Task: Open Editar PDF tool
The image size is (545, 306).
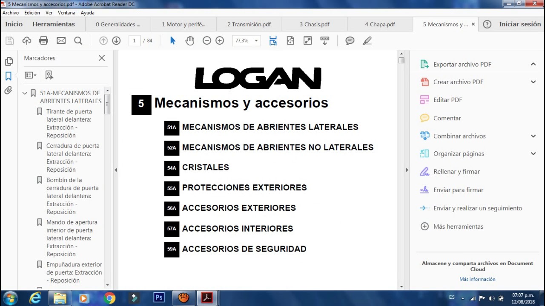Action: pos(447,100)
